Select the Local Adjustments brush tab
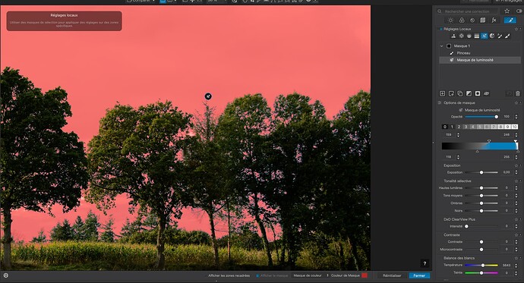 point(510,20)
